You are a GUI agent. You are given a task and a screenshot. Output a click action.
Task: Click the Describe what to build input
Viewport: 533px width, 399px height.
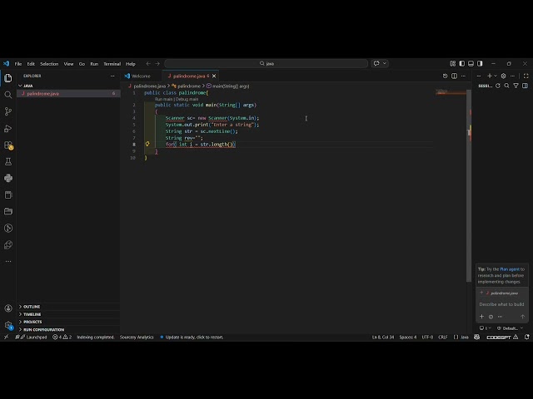coord(501,304)
